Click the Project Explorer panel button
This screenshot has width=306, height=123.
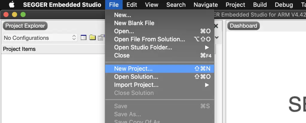click(25, 26)
